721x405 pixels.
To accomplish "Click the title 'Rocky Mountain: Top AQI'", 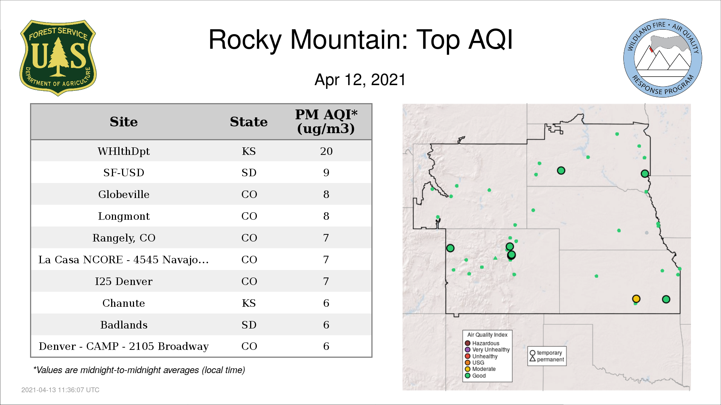I will (x=360, y=40).
